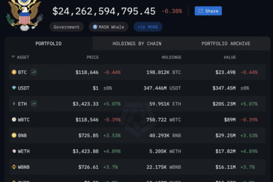Image resolution: width=273 pixels, height=182 pixels.
Task: Click the US government eagle seal logo
Action: (x=25, y=15)
